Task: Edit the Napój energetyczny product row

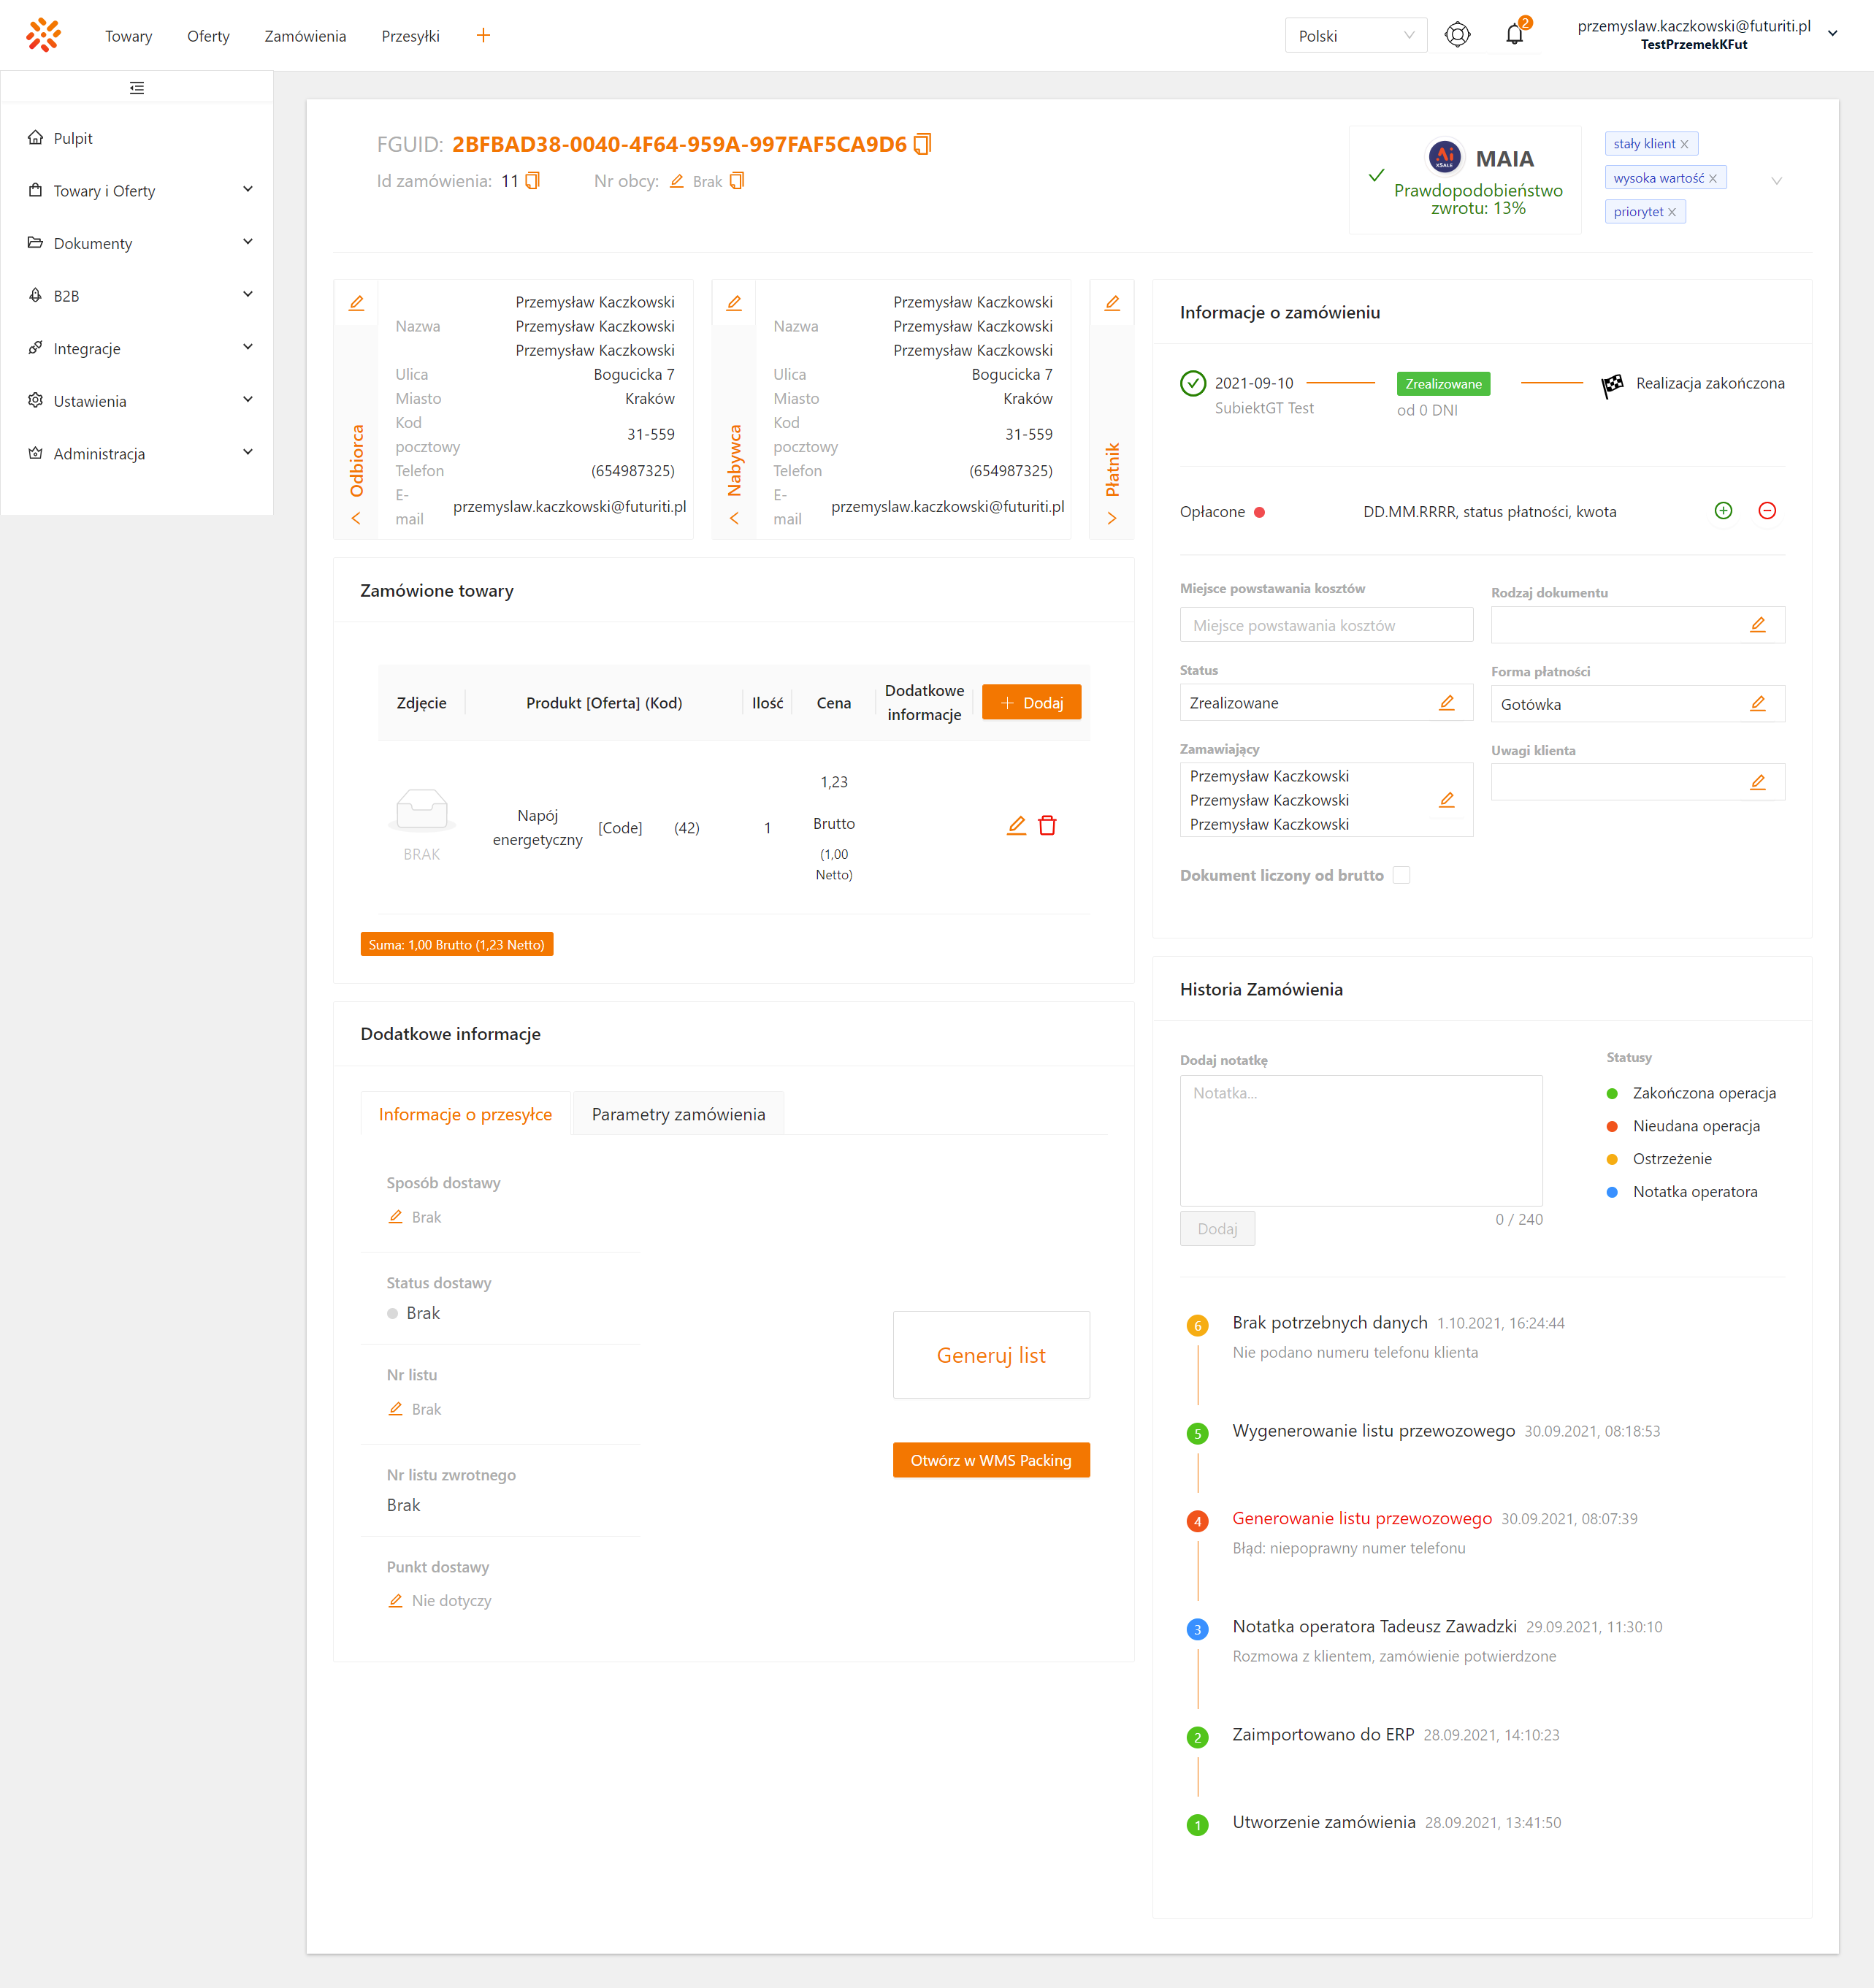Action: pyautogui.click(x=1016, y=825)
